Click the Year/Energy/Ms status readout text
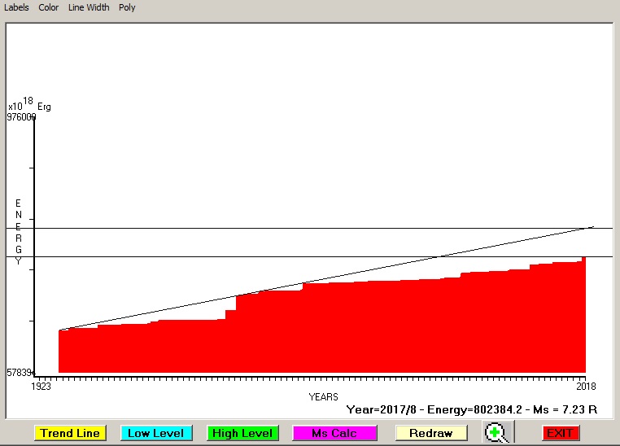Screen dimensions: 620x446 pos(472,409)
